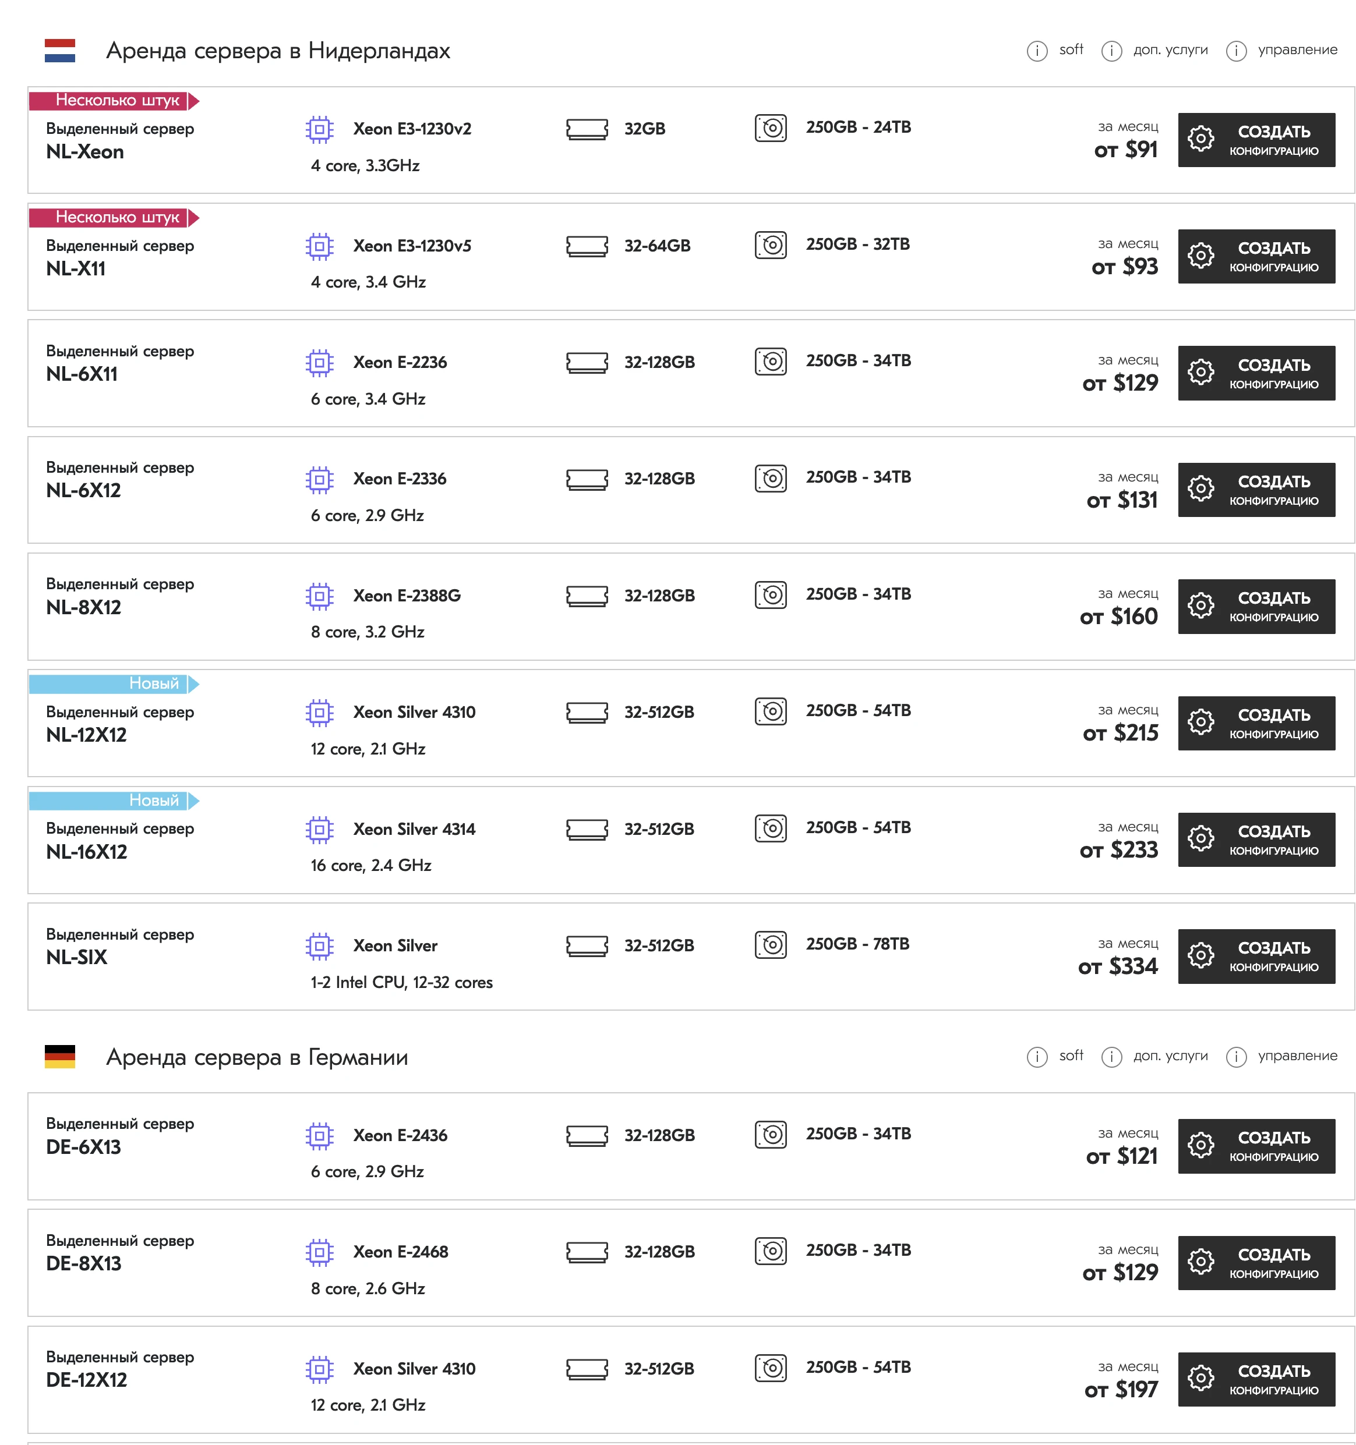Click info icon beside soft in Netherlands section
This screenshot has width=1356, height=1445.
[x=1036, y=51]
